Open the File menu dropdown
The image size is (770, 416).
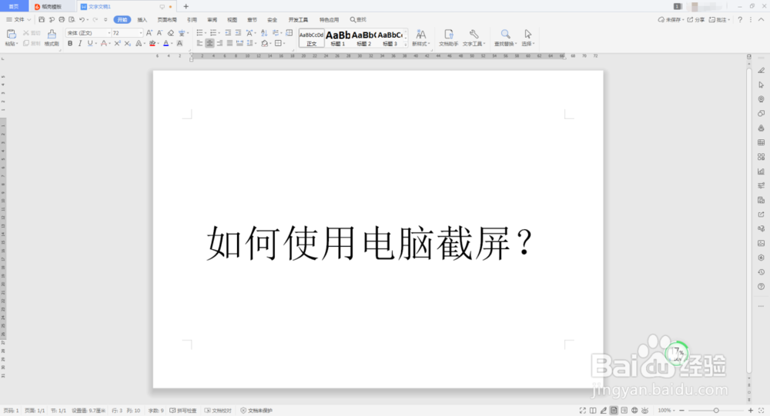coord(18,20)
